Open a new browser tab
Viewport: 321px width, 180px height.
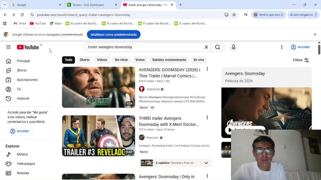click(180, 5)
